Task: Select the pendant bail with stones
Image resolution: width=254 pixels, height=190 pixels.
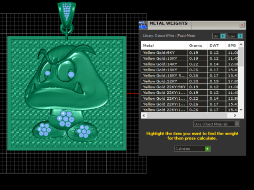Action: pyautogui.click(x=67, y=15)
